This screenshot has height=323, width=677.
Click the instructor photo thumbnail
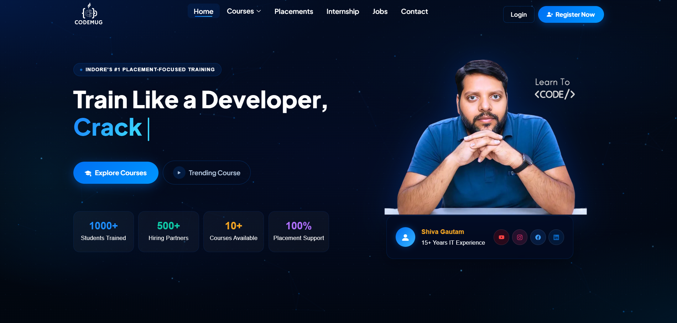(x=486, y=137)
